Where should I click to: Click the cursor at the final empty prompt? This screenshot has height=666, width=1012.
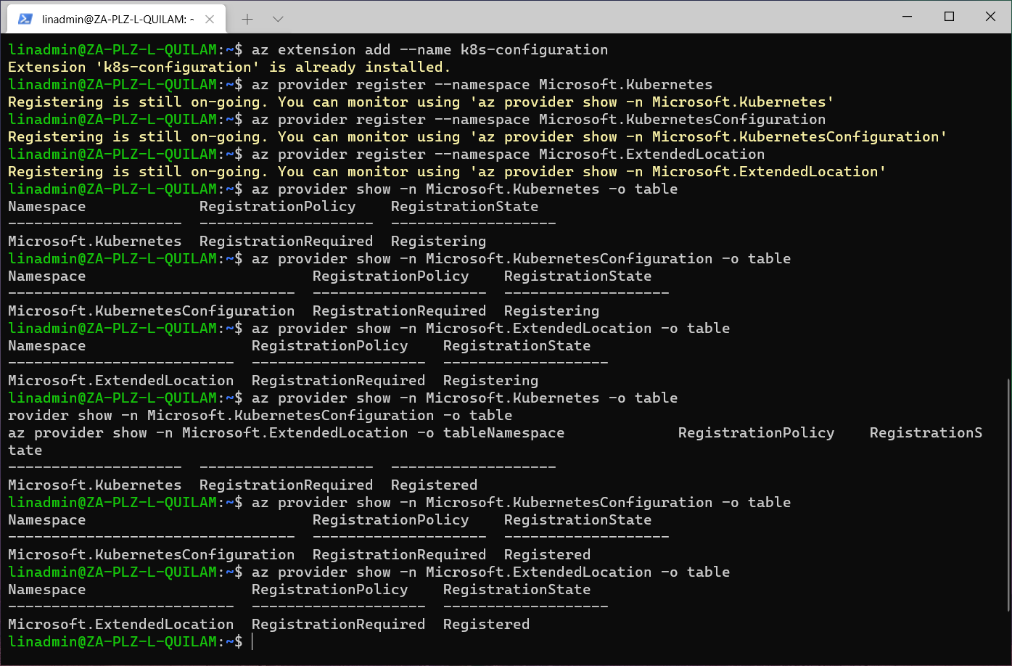[252, 642]
